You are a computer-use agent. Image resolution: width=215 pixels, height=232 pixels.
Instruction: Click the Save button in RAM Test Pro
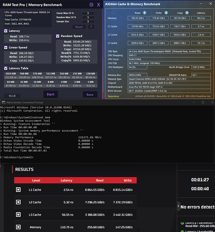[90, 94]
